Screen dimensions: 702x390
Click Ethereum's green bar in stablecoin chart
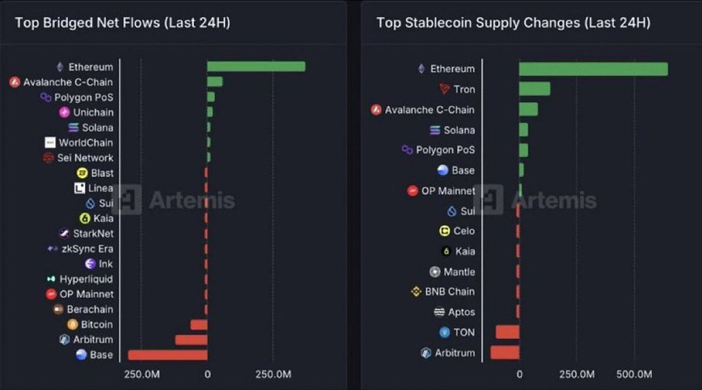point(593,69)
